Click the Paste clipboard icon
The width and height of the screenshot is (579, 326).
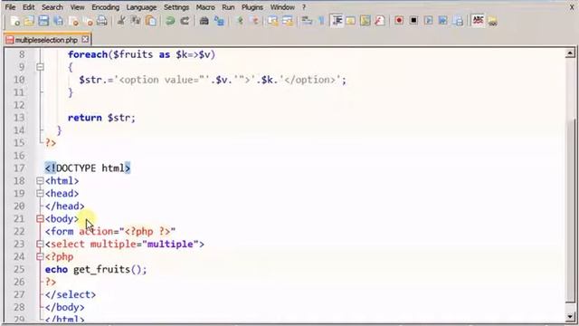[x=151, y=21]
